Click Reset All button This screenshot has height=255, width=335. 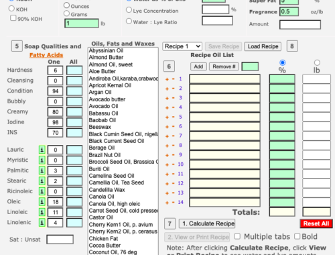click(316, 223)
